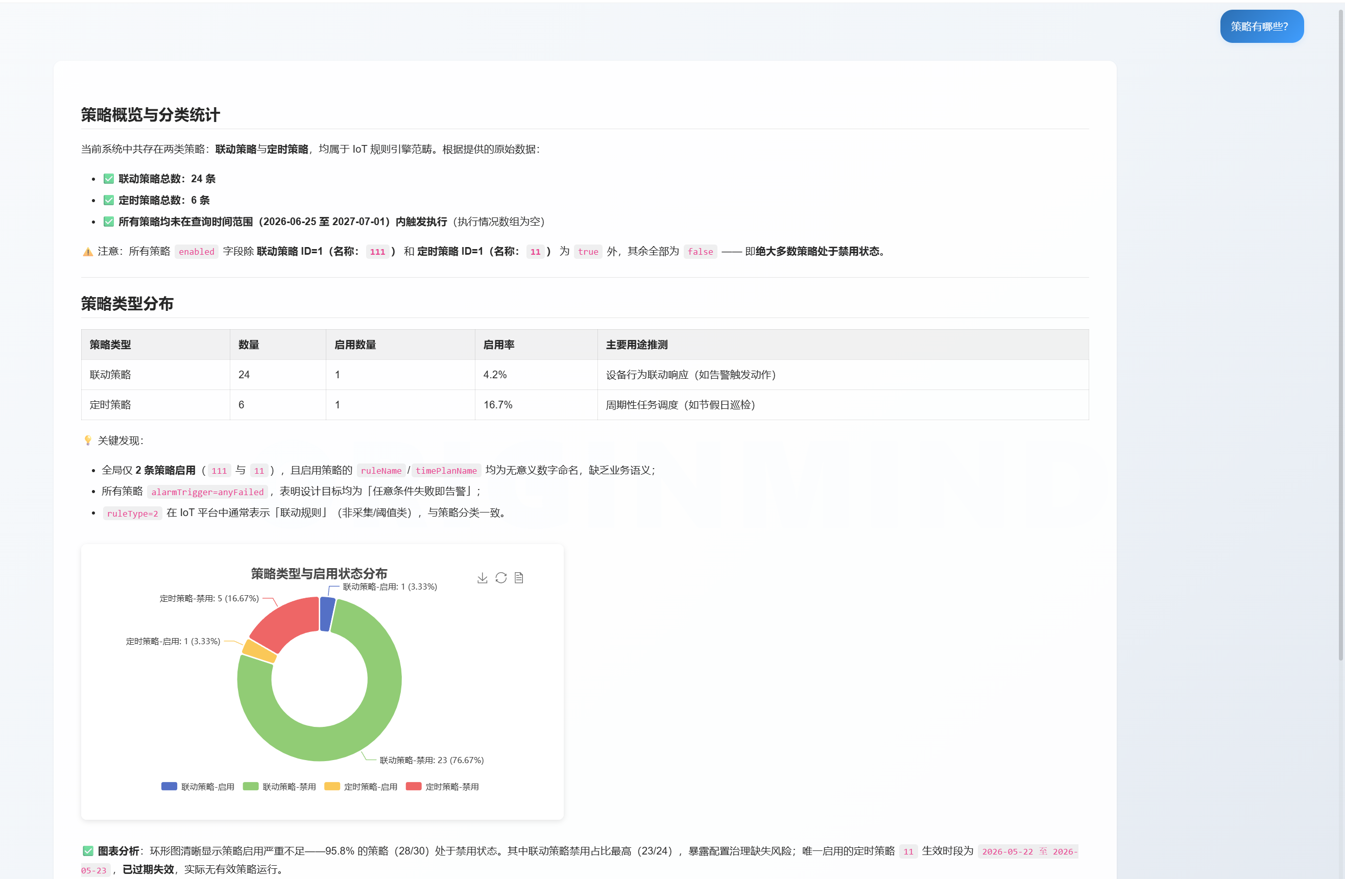This screenshot has height=879, width=1345.
Task: Click the alarmTrigger=anyFailed code tag
Action: coord(207,492)
